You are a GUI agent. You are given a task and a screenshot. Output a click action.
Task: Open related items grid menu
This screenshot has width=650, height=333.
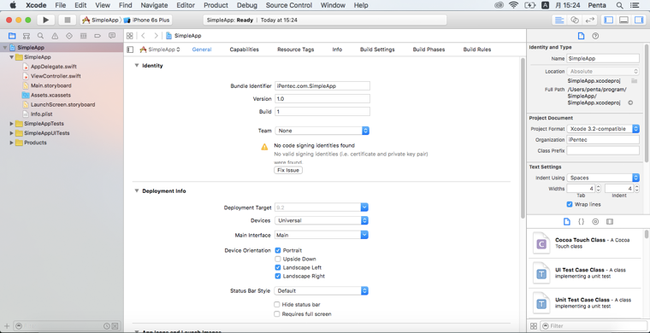click(x=130, y=36)
